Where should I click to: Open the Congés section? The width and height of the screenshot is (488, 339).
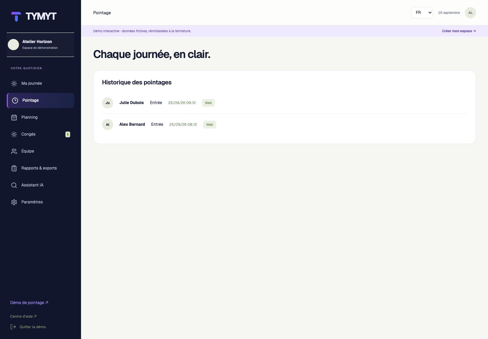[40, 134]
